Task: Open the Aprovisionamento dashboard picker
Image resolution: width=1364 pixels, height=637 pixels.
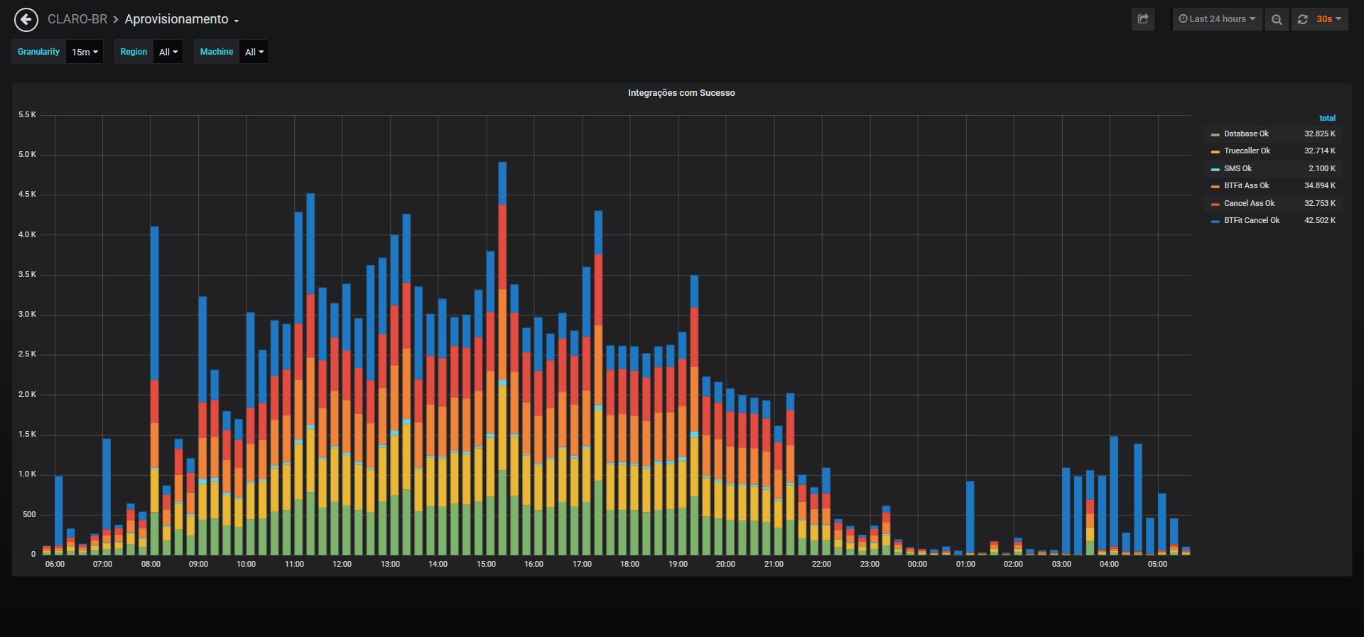Action: (x=182, y=19)
